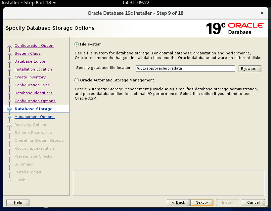Viewport: 271px width, 211px height.
Task: Click the Database Edition step bullet
Action: (10, 62)
